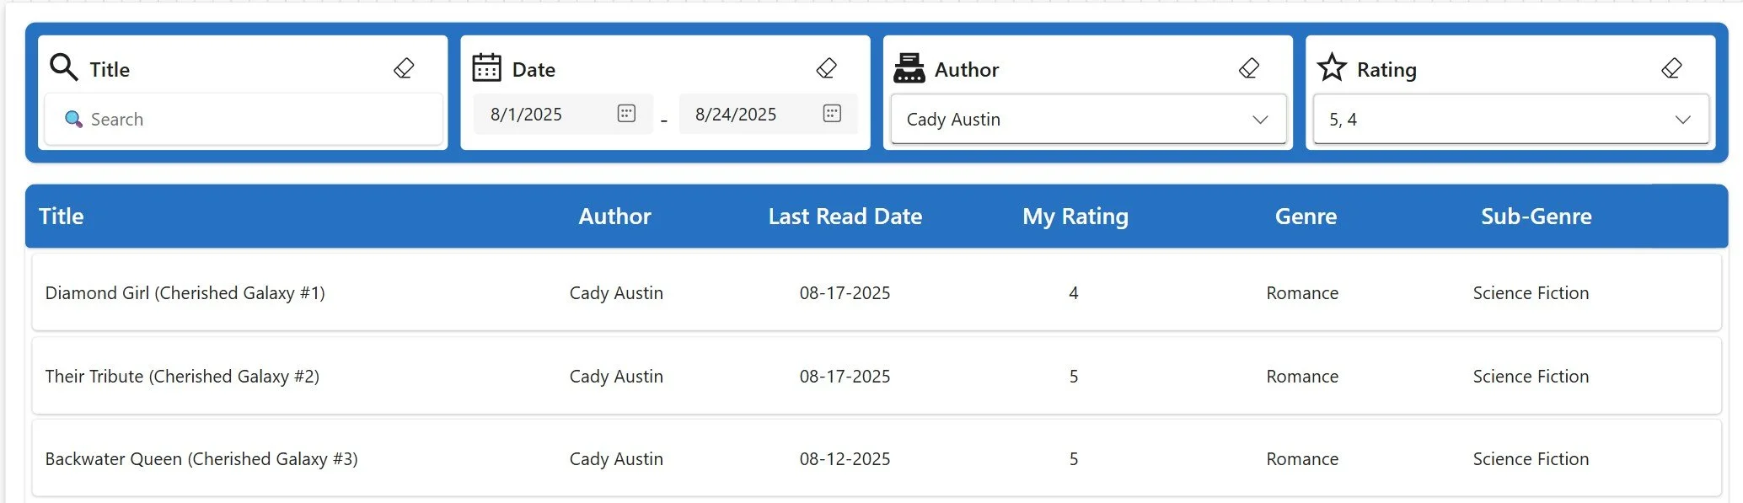Open the end date calendar picker icon
Image resolution: width=1743 pixels, height=503 pixels.
click(832, 114)
